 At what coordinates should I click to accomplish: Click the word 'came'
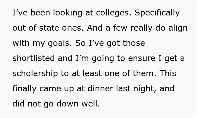[x=50, y=89]
